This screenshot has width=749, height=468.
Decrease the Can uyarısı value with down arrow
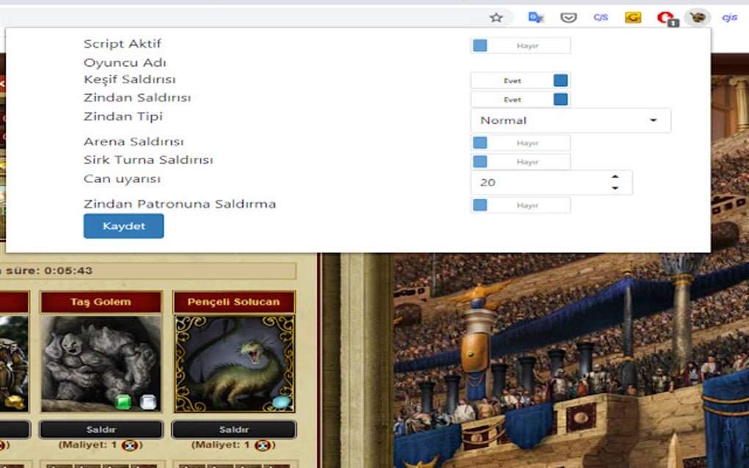click(615, 188)
